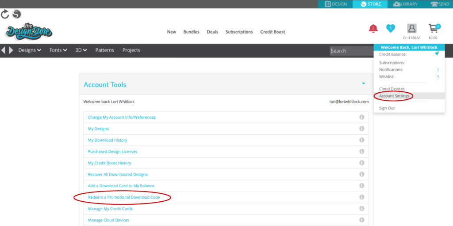Open the 3D dropdown menu

[x=81, y=50]
